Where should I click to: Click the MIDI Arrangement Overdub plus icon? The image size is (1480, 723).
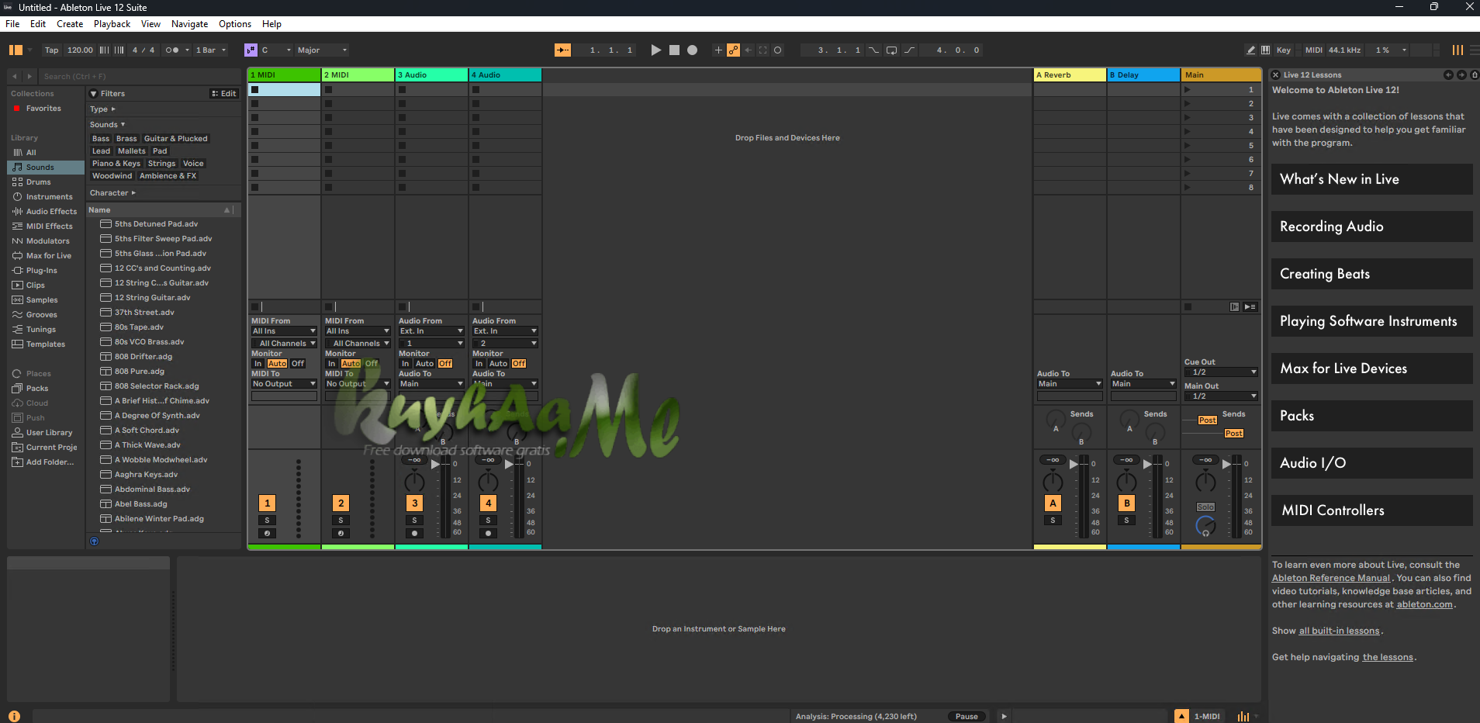pos(718,50)
